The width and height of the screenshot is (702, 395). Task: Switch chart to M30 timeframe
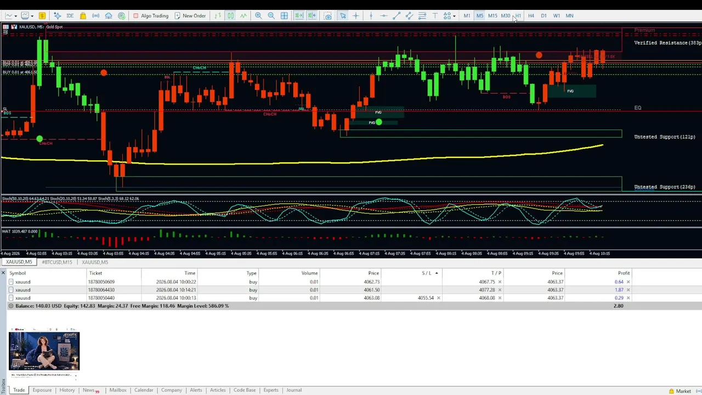click(x=506, y=16)
